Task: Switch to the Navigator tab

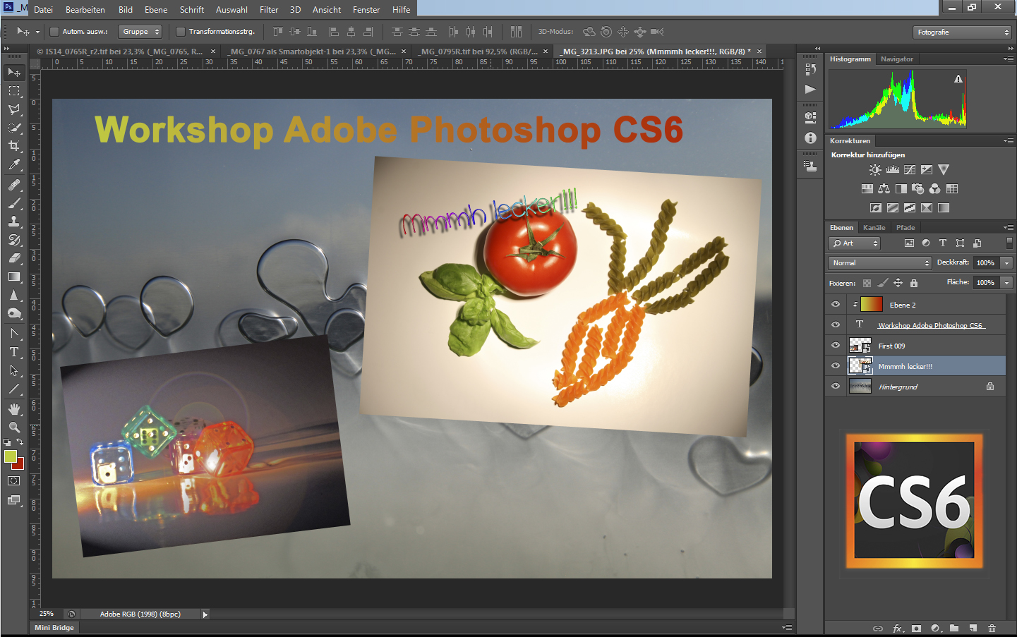Action: (x=897, y=59)
